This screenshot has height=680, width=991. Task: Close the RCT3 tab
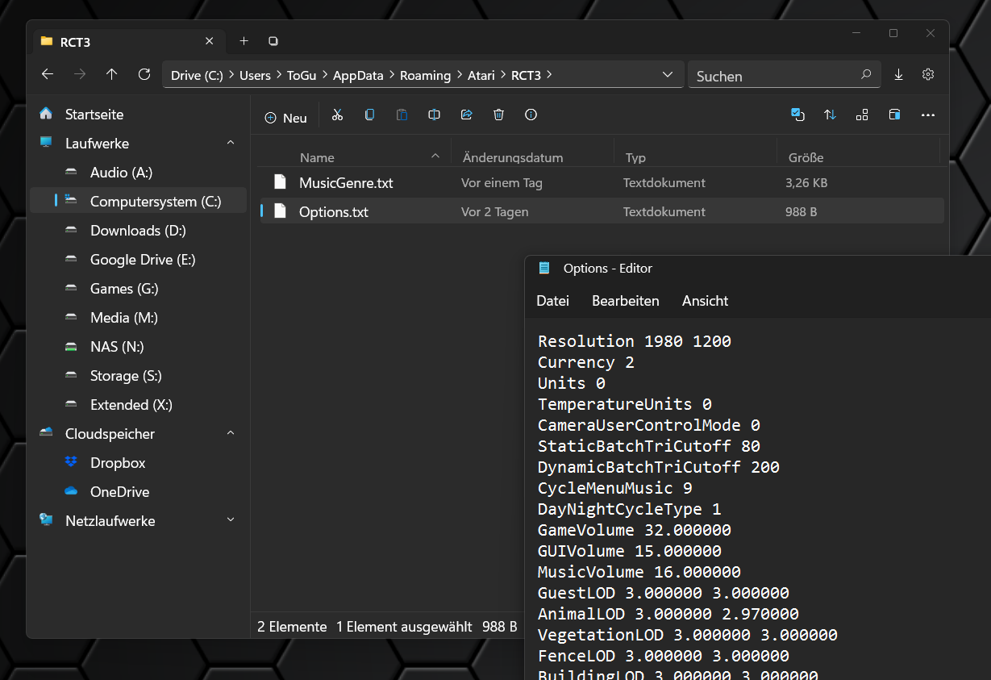tap(210, 42)
